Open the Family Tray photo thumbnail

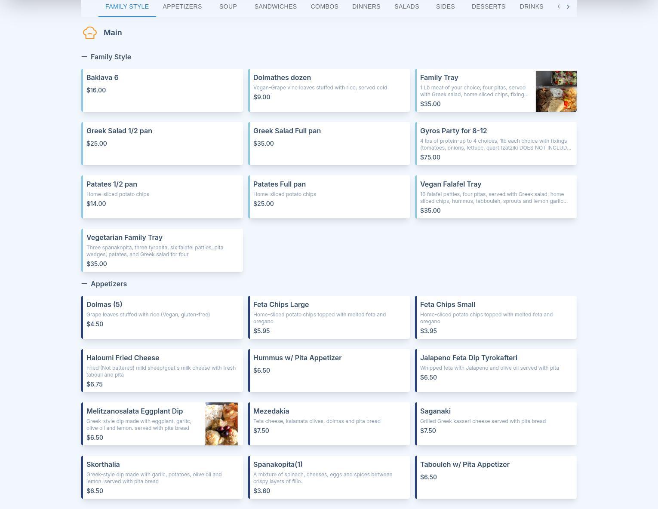click(x=556, y=91)
